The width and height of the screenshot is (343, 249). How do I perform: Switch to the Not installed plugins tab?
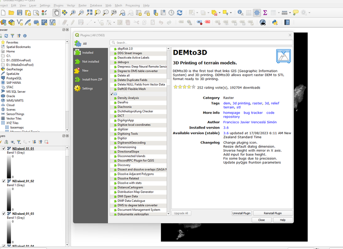click(91, 61)
